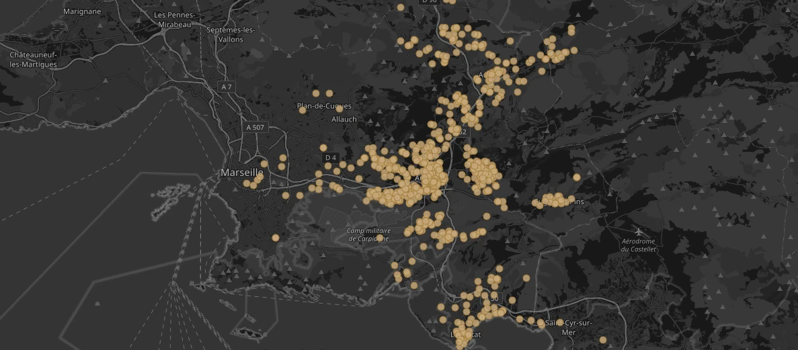Select the lone data point southwest of Camp militaire

pyautogui.click(x=276, y=238)
